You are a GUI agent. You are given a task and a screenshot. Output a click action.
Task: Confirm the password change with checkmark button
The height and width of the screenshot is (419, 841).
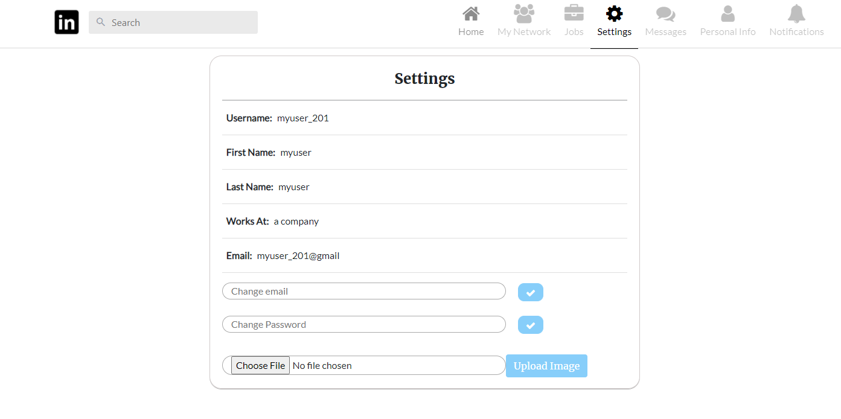(x=530, y=325)
